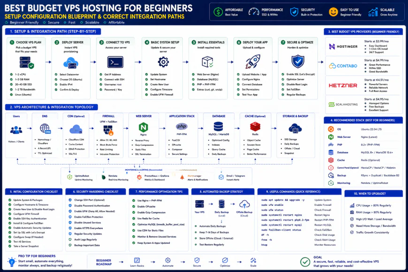
Task: Click the Daily Backup database icon
Action: pyautogui.click(x=222, y=204)
